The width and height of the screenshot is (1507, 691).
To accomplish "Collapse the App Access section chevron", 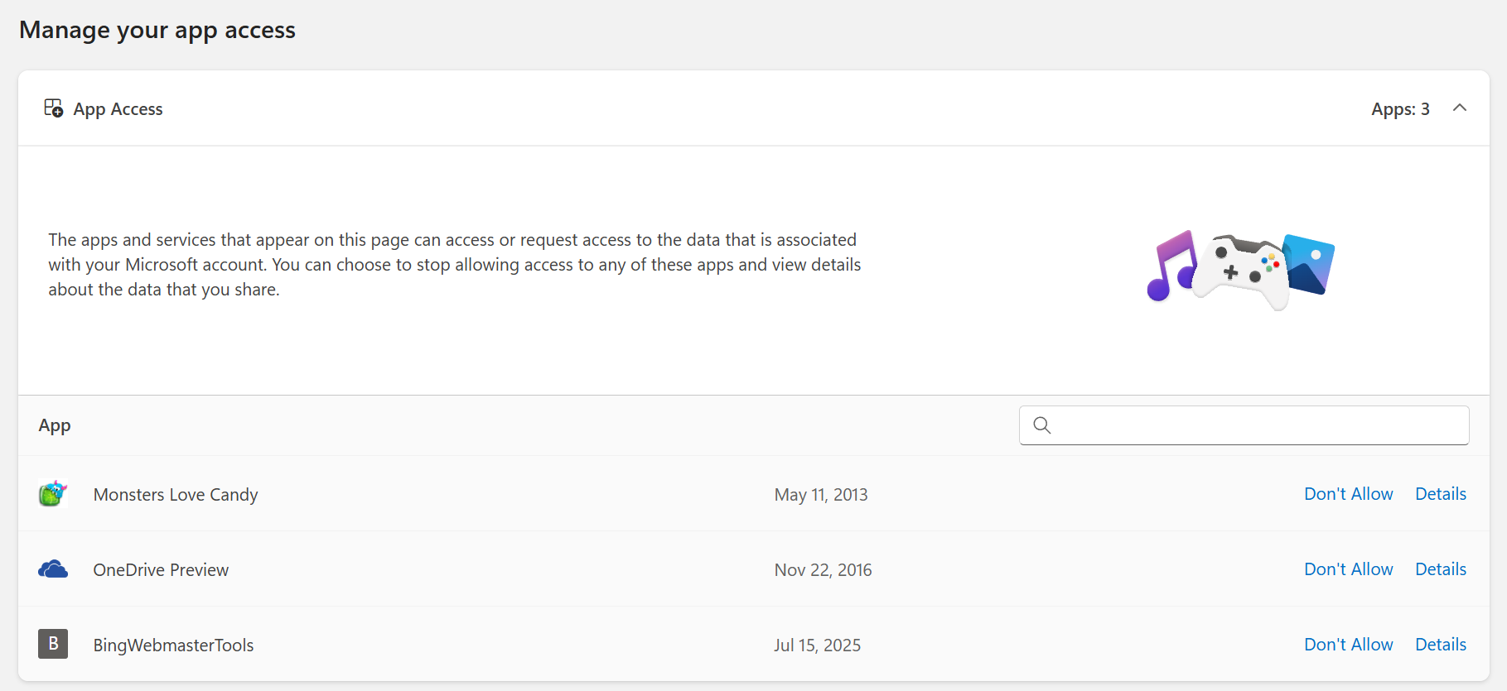I will pyautogui.click(x=1460, y=108).
